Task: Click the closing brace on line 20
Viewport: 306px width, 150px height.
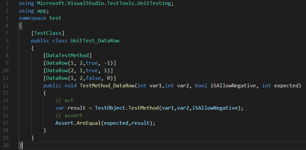Action: [x=21, y=145]
